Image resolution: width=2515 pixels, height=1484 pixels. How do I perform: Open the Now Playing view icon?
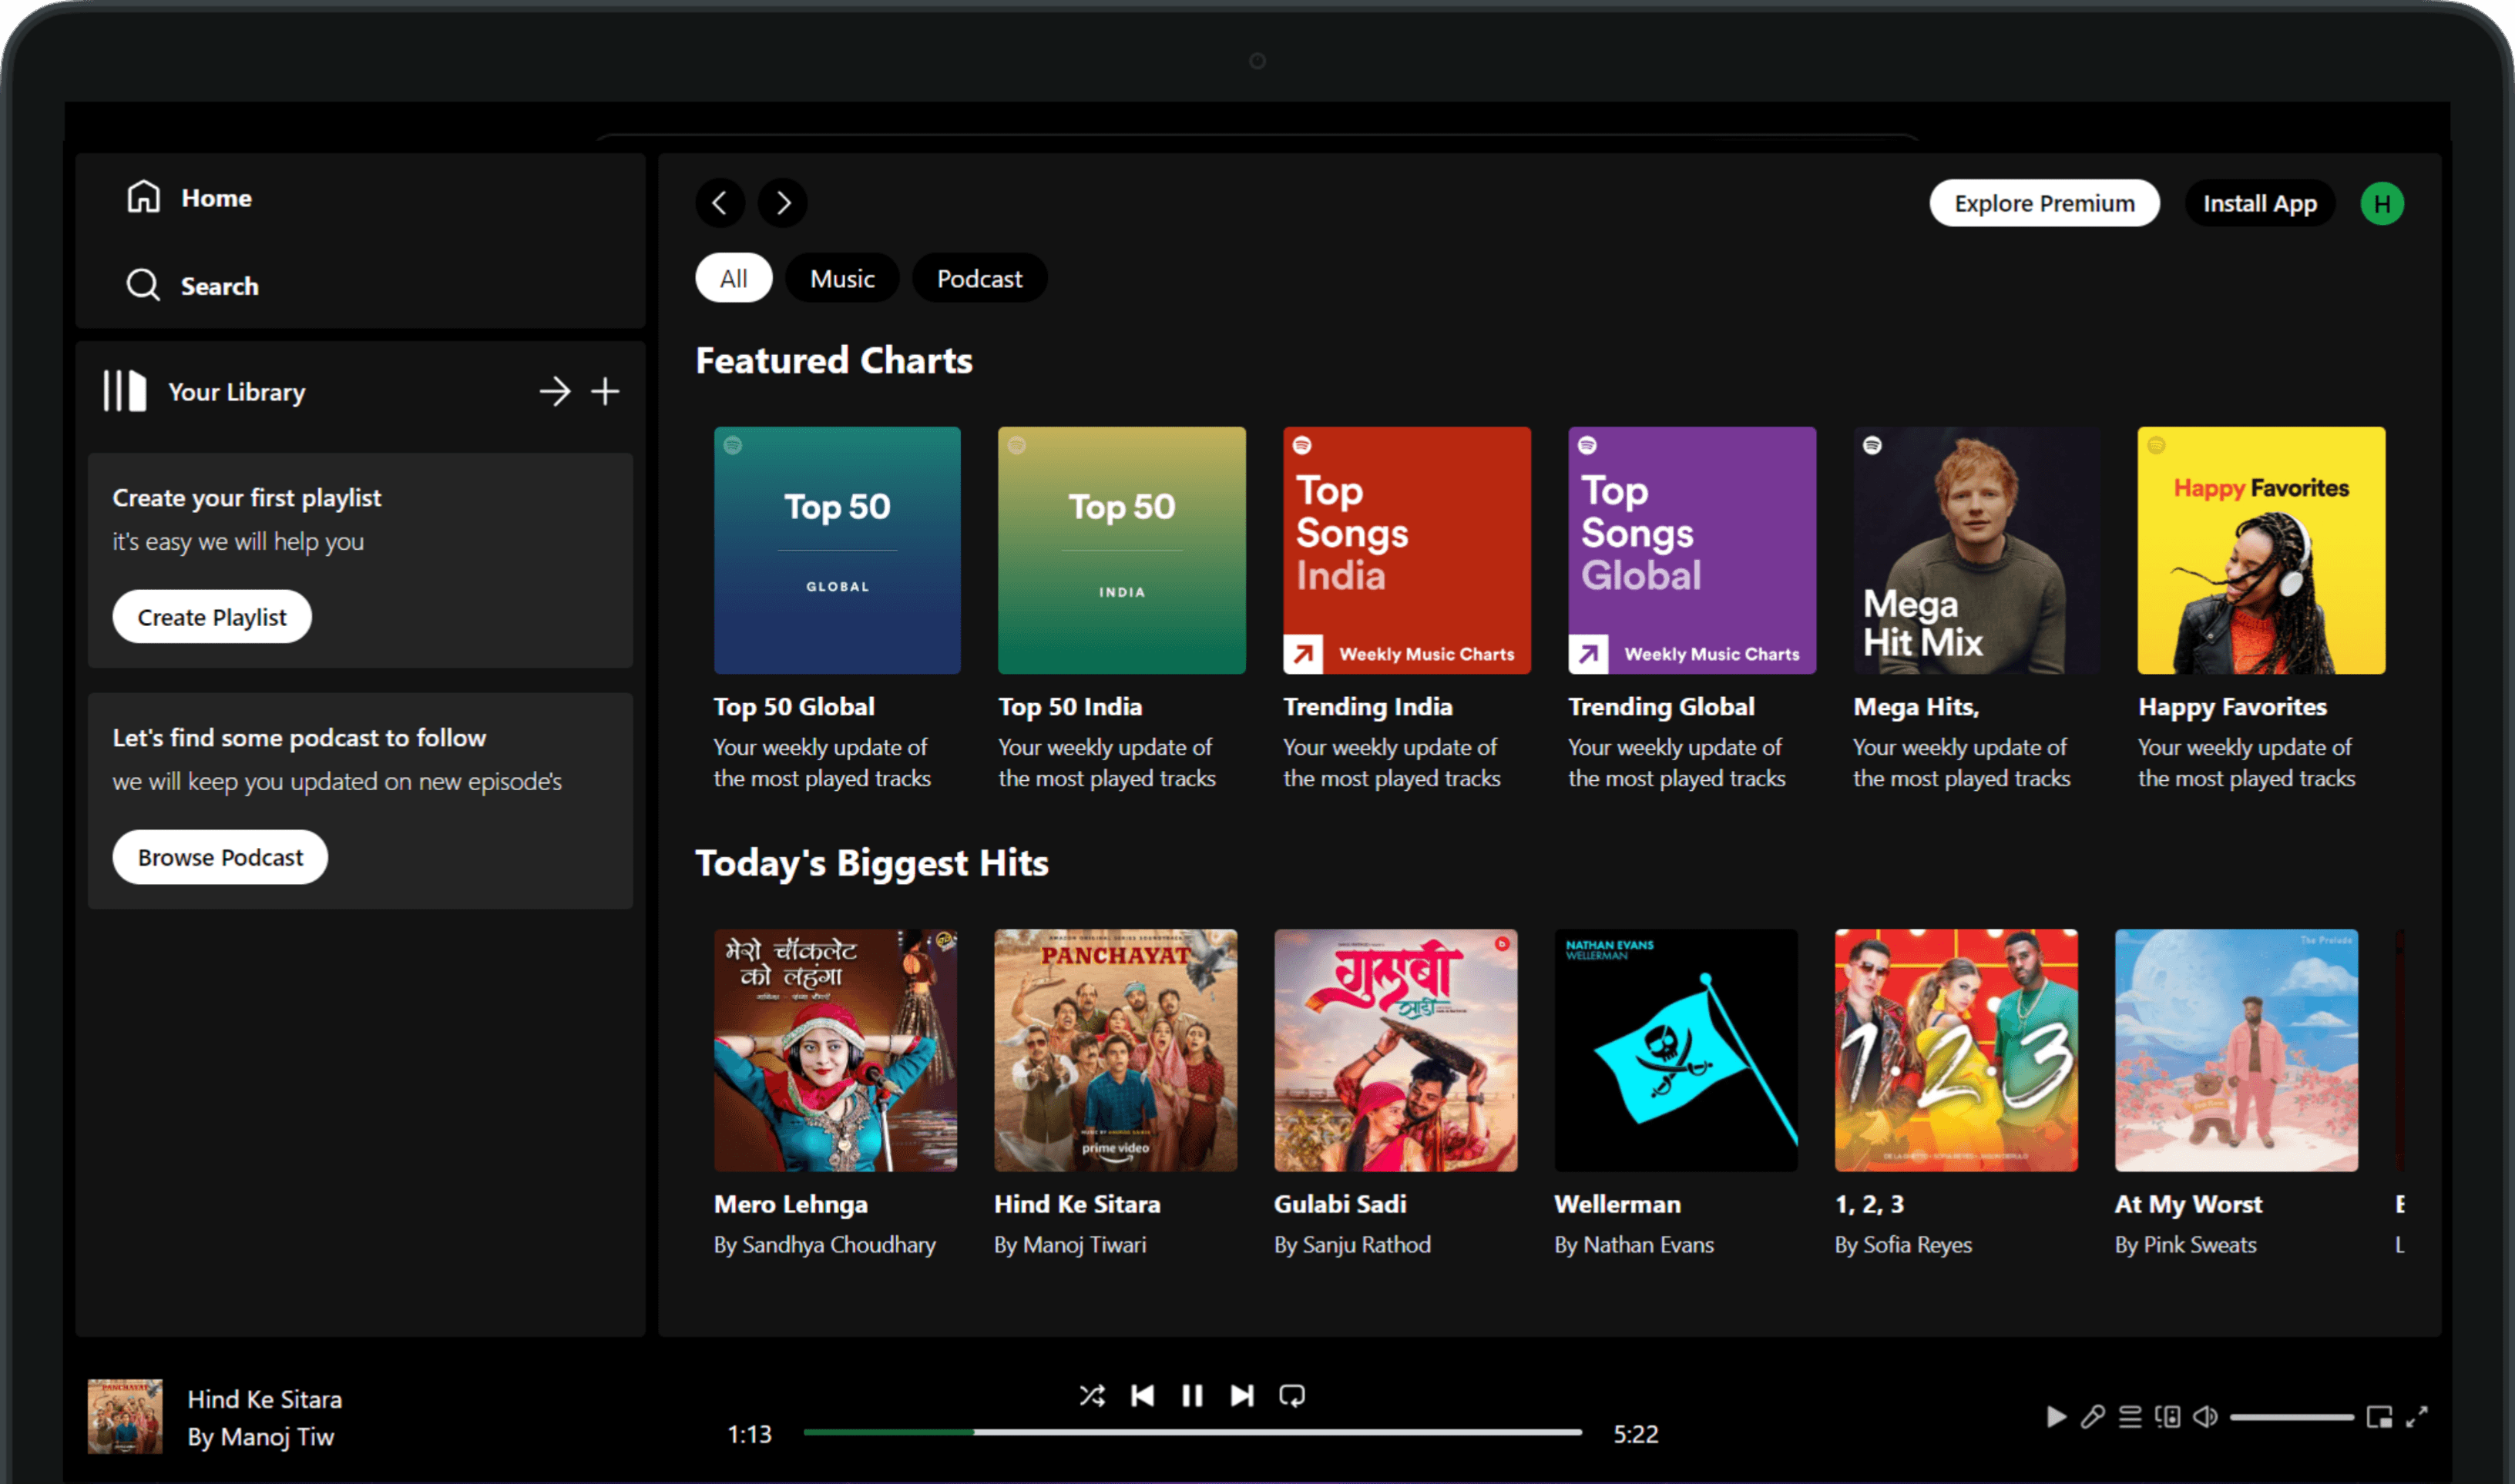pos(2056,1416)
